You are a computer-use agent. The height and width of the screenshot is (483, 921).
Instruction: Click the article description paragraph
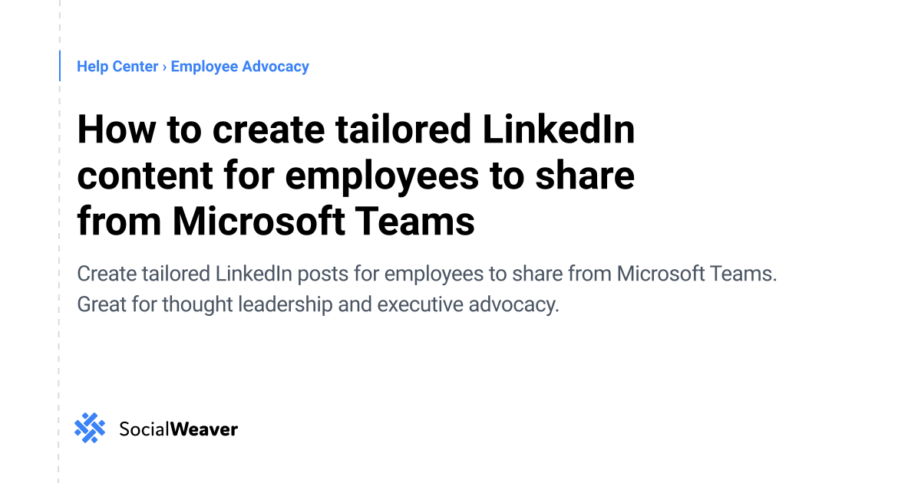427,289
